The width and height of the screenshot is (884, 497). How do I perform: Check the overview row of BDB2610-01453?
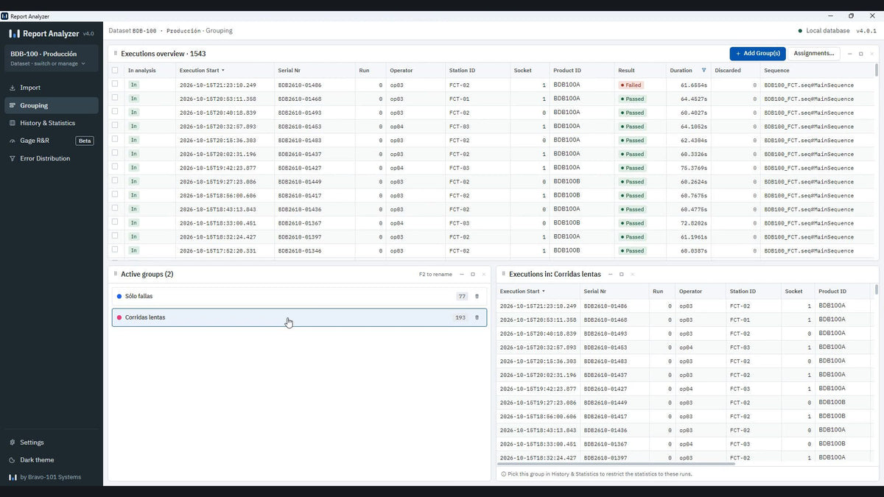115,126
